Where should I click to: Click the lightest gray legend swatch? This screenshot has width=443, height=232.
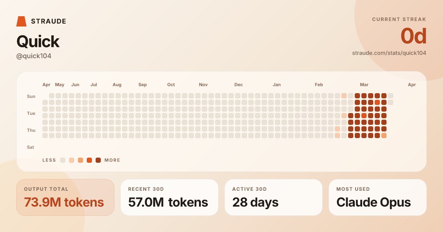coord(63,160)
